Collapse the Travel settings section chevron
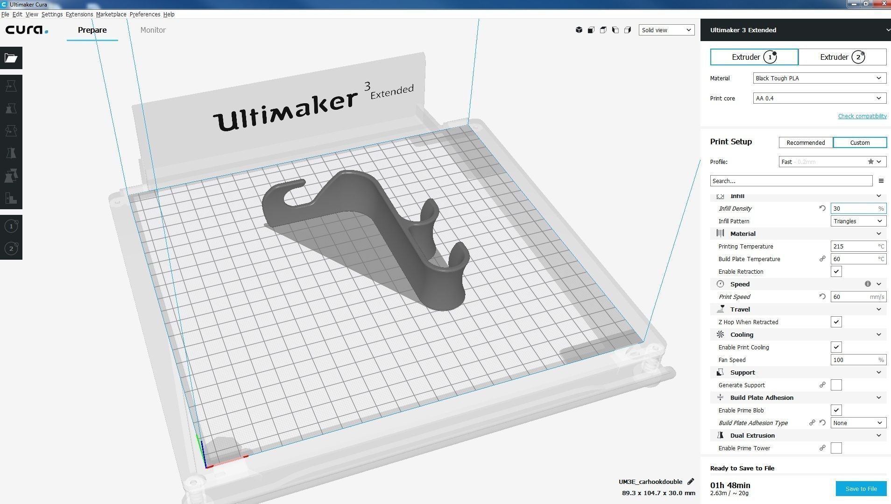This screenshot has width=891, height=504. coord(879,309)
